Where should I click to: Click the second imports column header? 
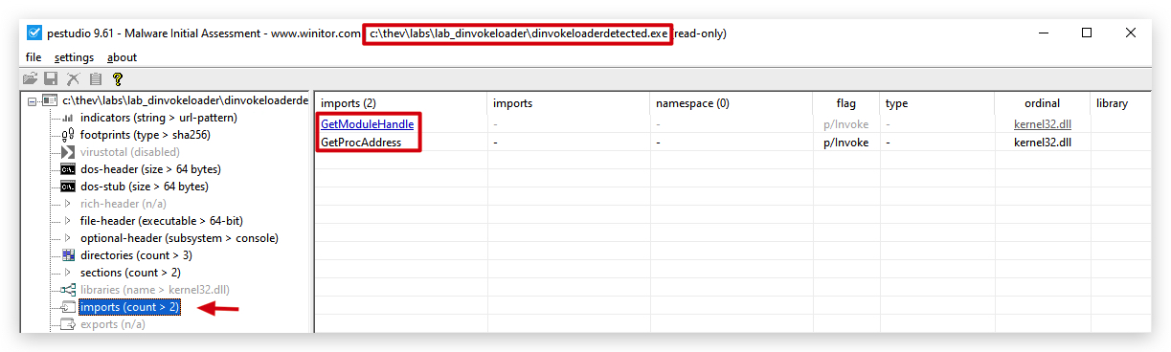coord(569,103)
